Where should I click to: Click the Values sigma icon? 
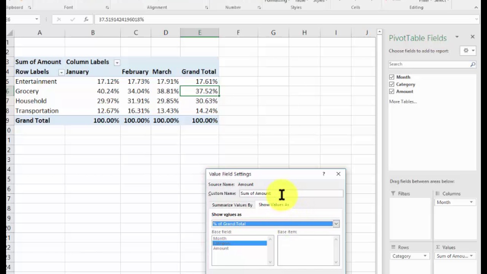tap(438, 247)
